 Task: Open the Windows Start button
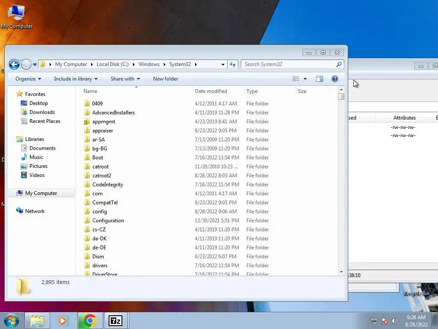[11, 320]
